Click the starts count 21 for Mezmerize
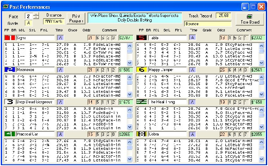268x166 pixels. [90, 70]
